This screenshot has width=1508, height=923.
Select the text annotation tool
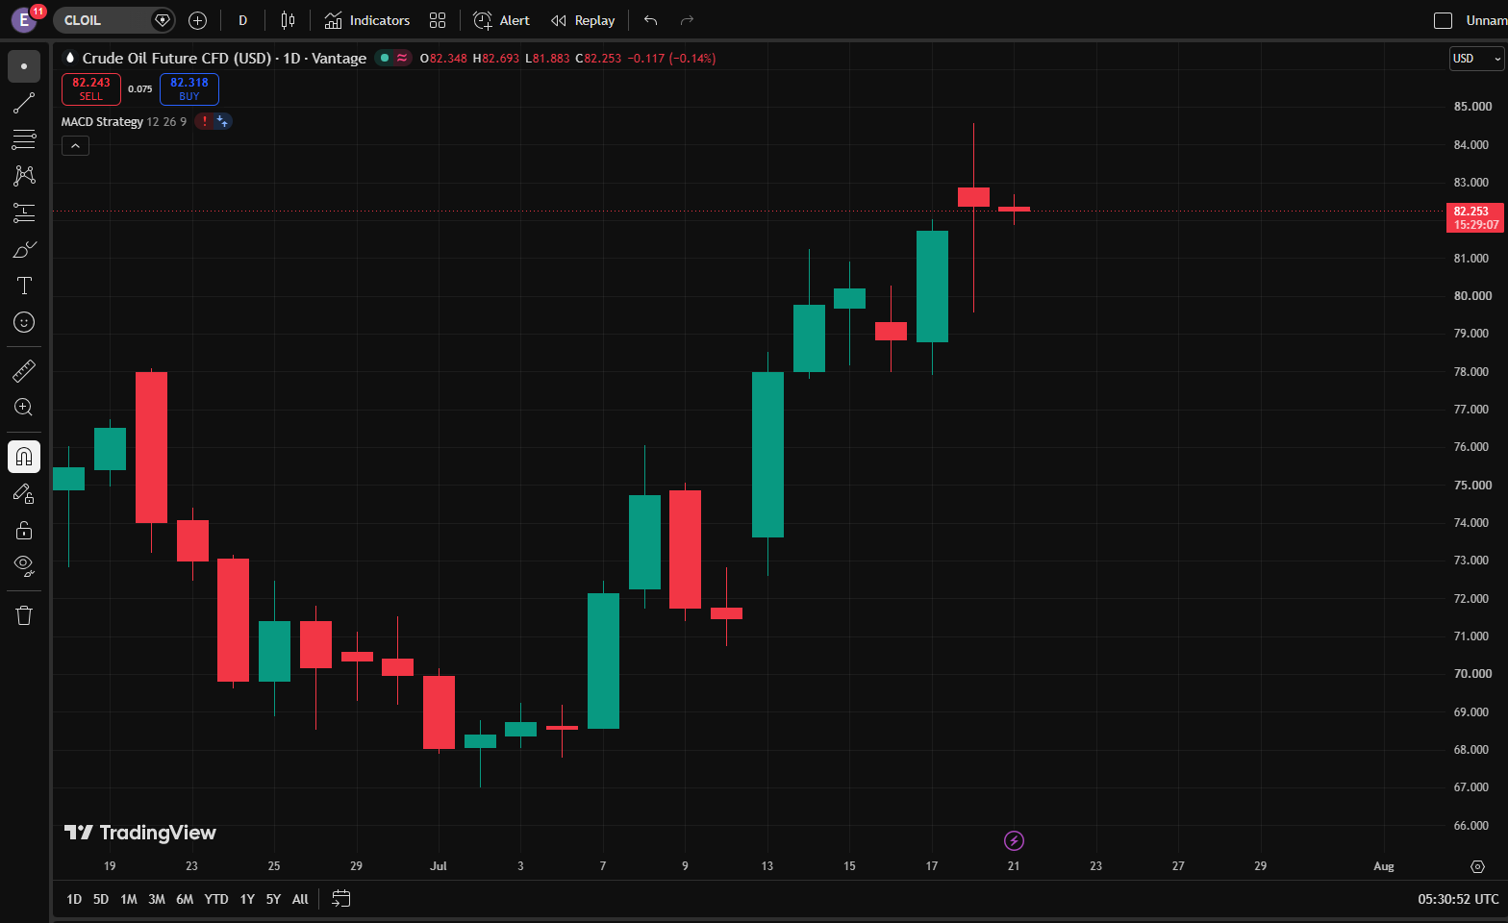click(x=24, y=286)
